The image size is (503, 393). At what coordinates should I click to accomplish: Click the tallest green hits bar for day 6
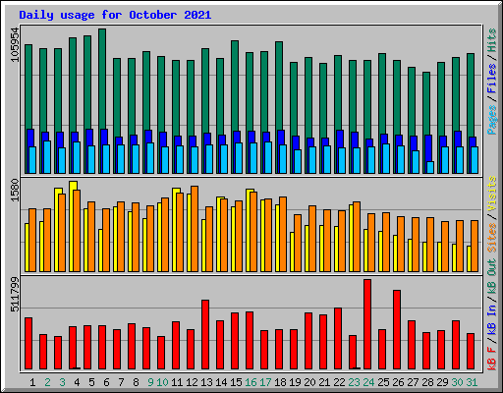pos(102,79)
